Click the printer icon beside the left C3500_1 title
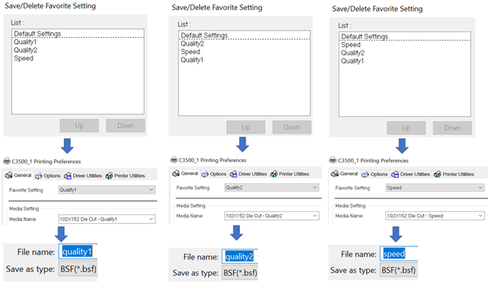 tap(7, 161)
